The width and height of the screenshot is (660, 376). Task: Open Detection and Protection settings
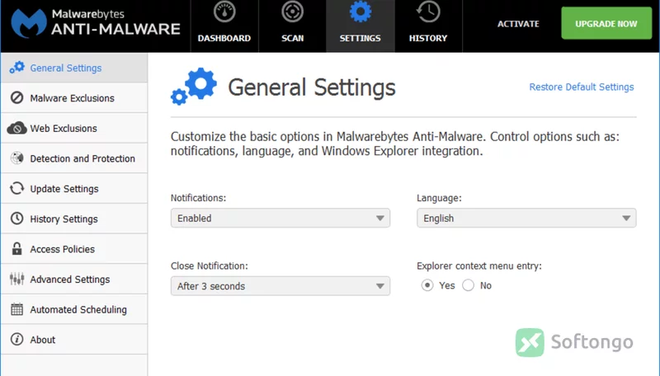(74, 158)
